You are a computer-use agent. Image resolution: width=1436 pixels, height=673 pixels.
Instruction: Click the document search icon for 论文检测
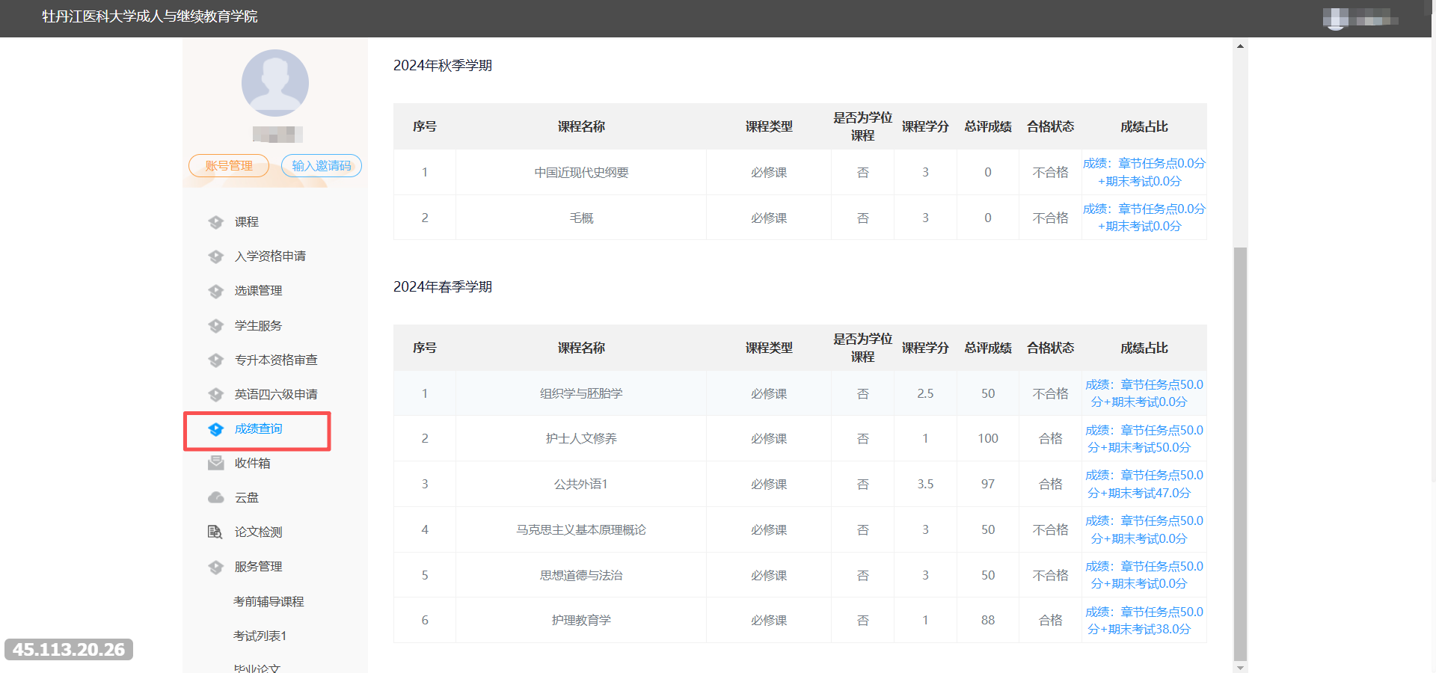click(215, 532)
